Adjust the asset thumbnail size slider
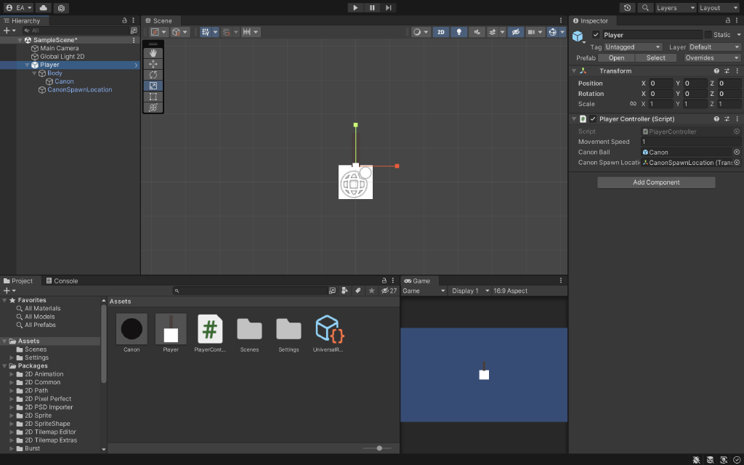 (x=380, y=448)
